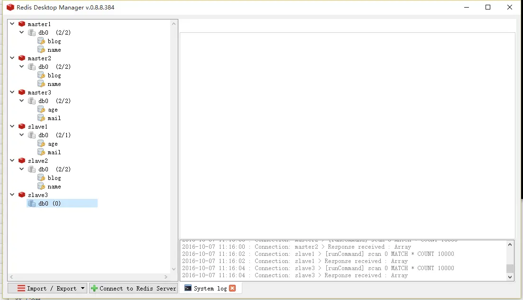Click the log scrollbar thumb
The image size is (523, 300).
pos(510,268)
